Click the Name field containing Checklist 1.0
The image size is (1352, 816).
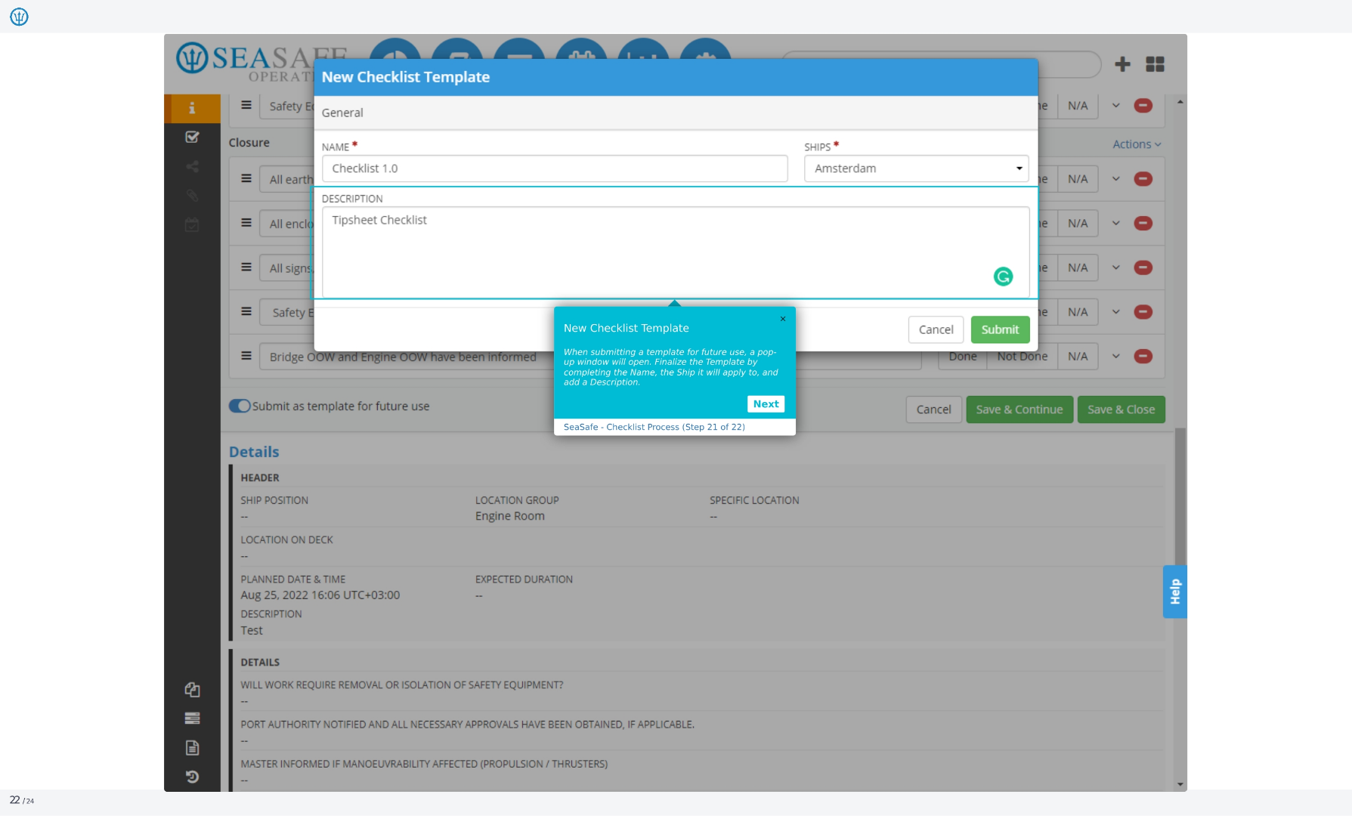(x=555, y=168)
